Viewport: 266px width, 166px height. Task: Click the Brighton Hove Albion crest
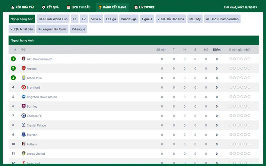[x=24, y=97]
